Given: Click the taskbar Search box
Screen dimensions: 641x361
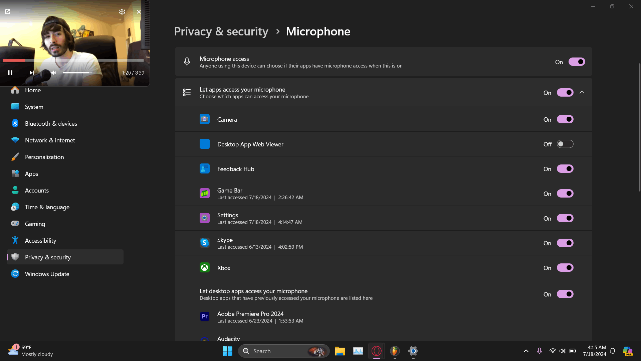Looking at the screenshot, I should coord(284,351).
